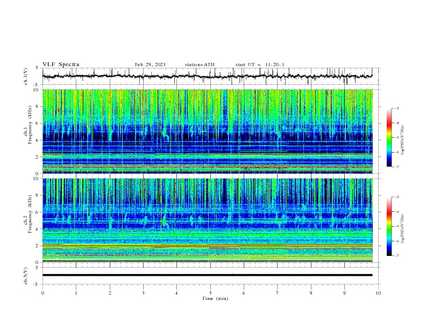The image size is (426, 329).
Task: Click the lower colorbar axis label log(PSD)(V²/Hz)
Action: (x=402, y=229)
